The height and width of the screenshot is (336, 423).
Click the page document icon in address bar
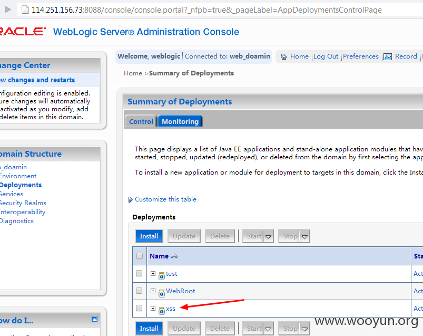coord(25,9)
